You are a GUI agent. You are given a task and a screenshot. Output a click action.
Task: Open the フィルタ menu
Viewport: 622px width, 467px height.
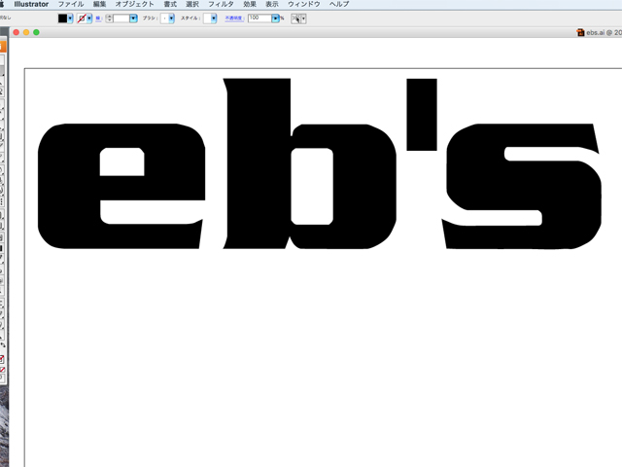[221, 5]
